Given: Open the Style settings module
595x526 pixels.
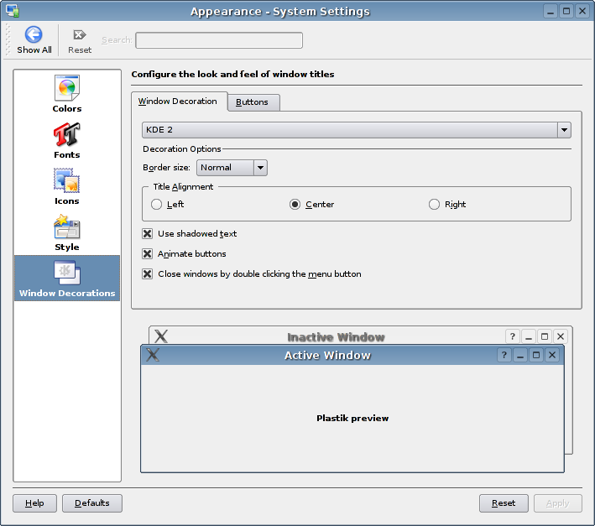Looking at the screenshot, I should coord(67,232).
